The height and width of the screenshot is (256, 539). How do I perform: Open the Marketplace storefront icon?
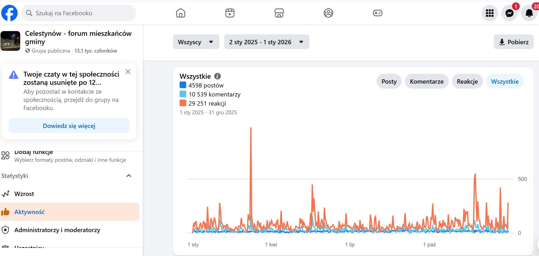[x=279, y=13]
